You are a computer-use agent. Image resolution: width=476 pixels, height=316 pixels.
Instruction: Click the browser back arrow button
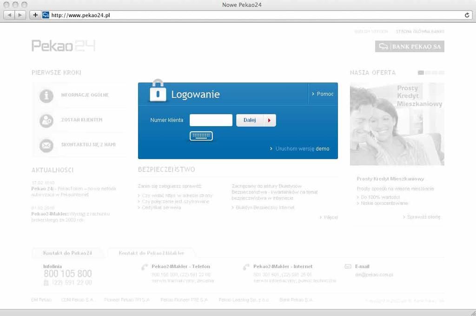[x=9, y=15]
